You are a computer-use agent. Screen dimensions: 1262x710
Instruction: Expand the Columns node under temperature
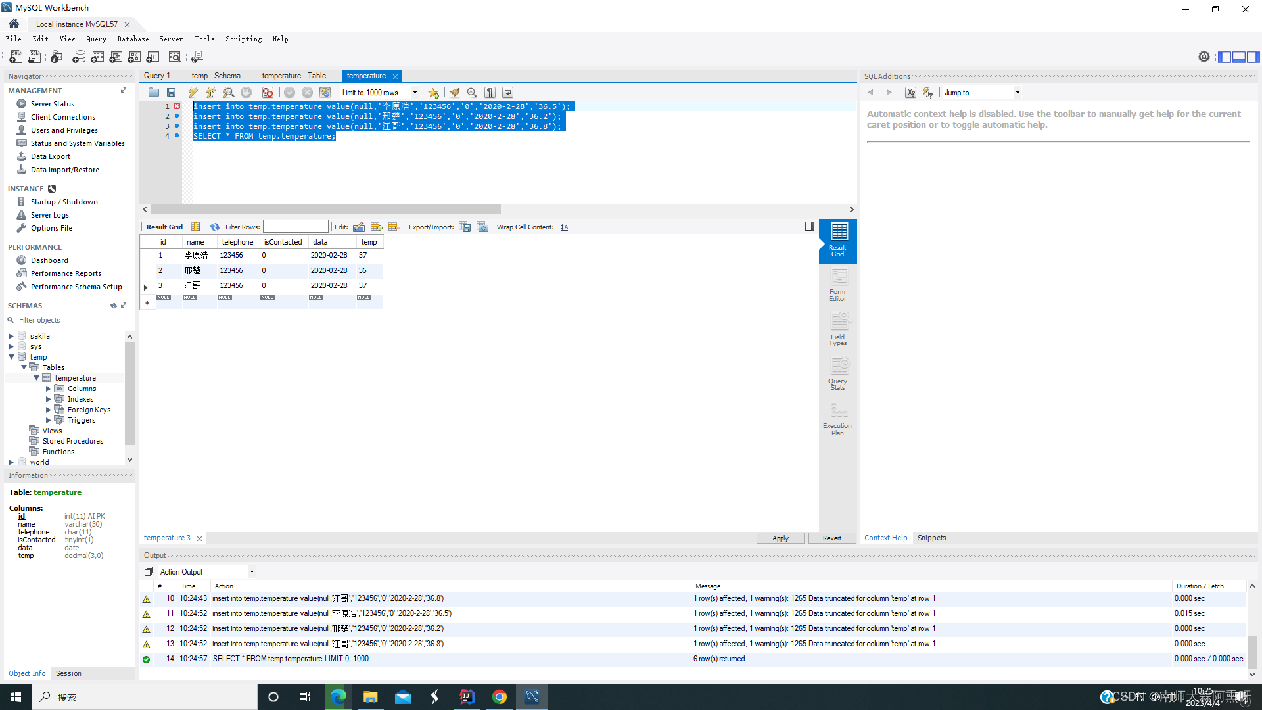point(48,389)
